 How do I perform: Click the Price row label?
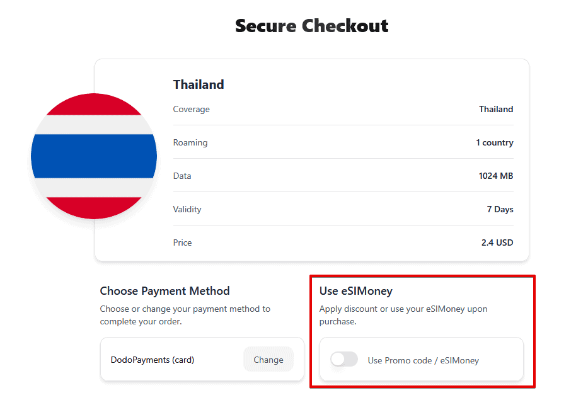tap(182, 242)
